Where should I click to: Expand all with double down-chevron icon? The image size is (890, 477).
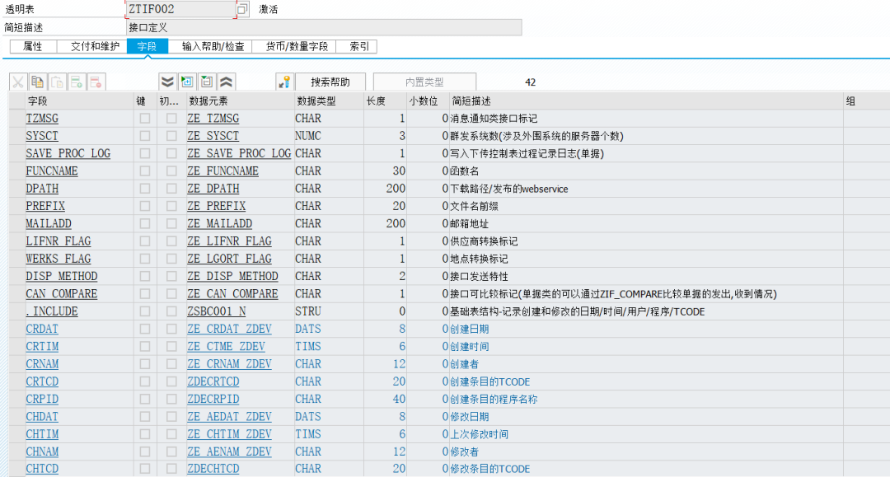click(x=167, y=82)
